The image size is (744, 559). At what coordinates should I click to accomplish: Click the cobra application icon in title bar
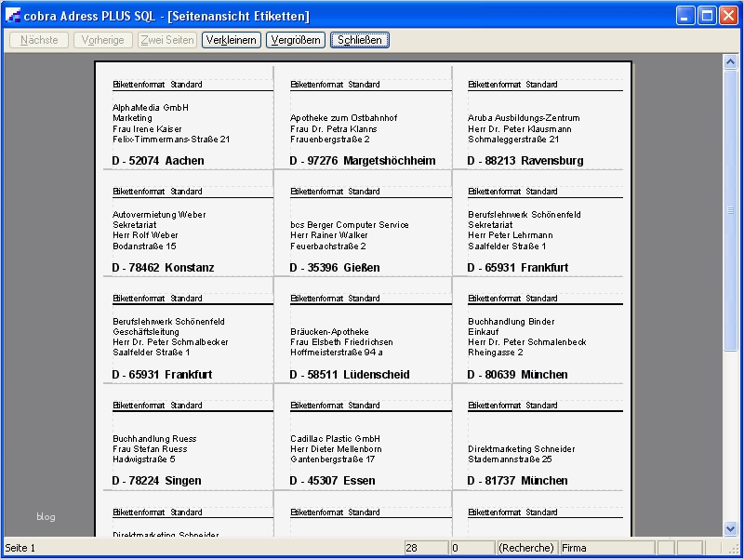pos(12,16)
